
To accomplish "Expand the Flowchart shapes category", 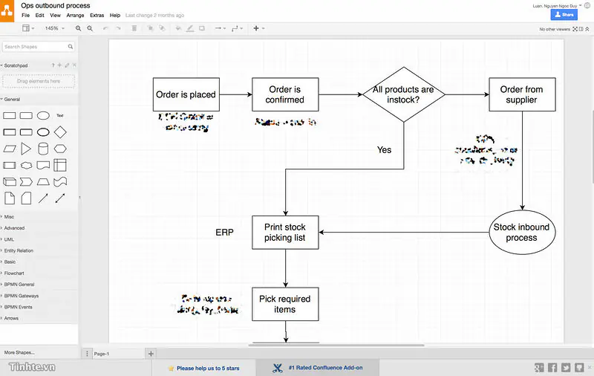I will pos(13,273).
